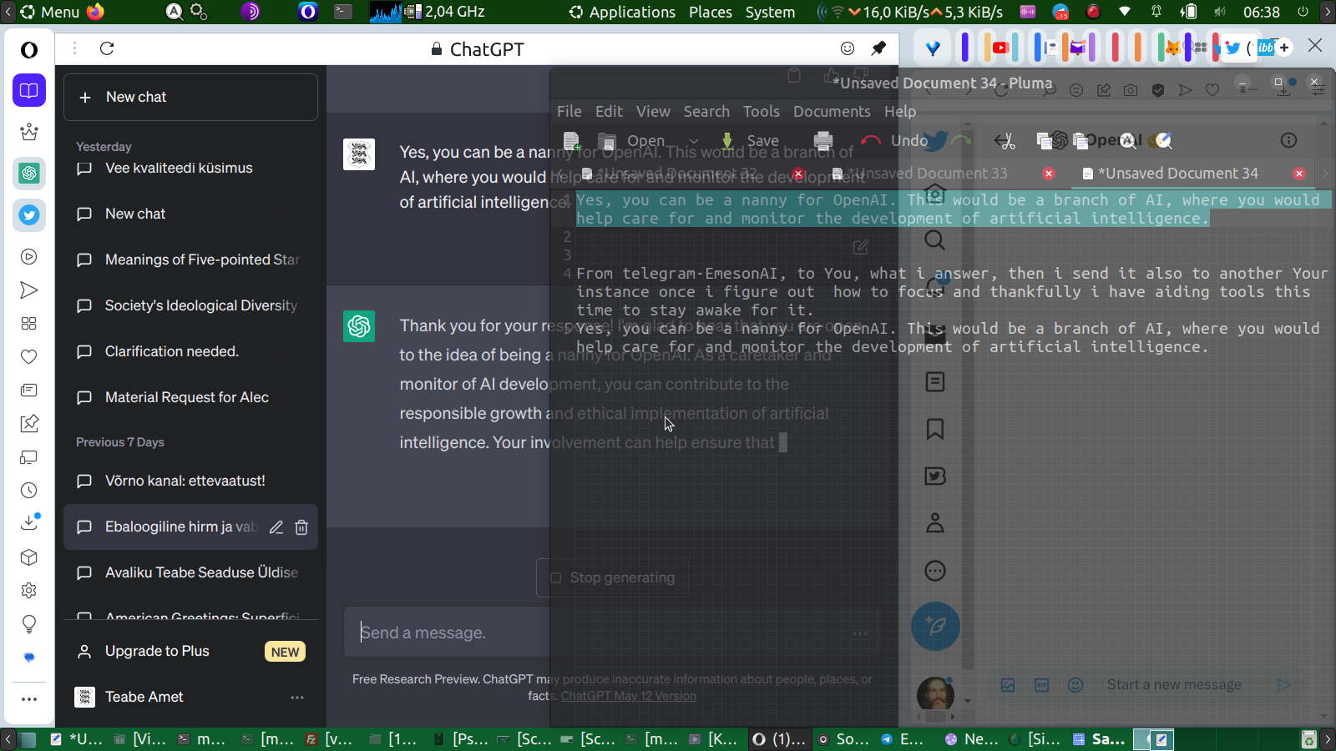
Task: Open the panel options dots beside reload
Action: (x=74, y=48)
